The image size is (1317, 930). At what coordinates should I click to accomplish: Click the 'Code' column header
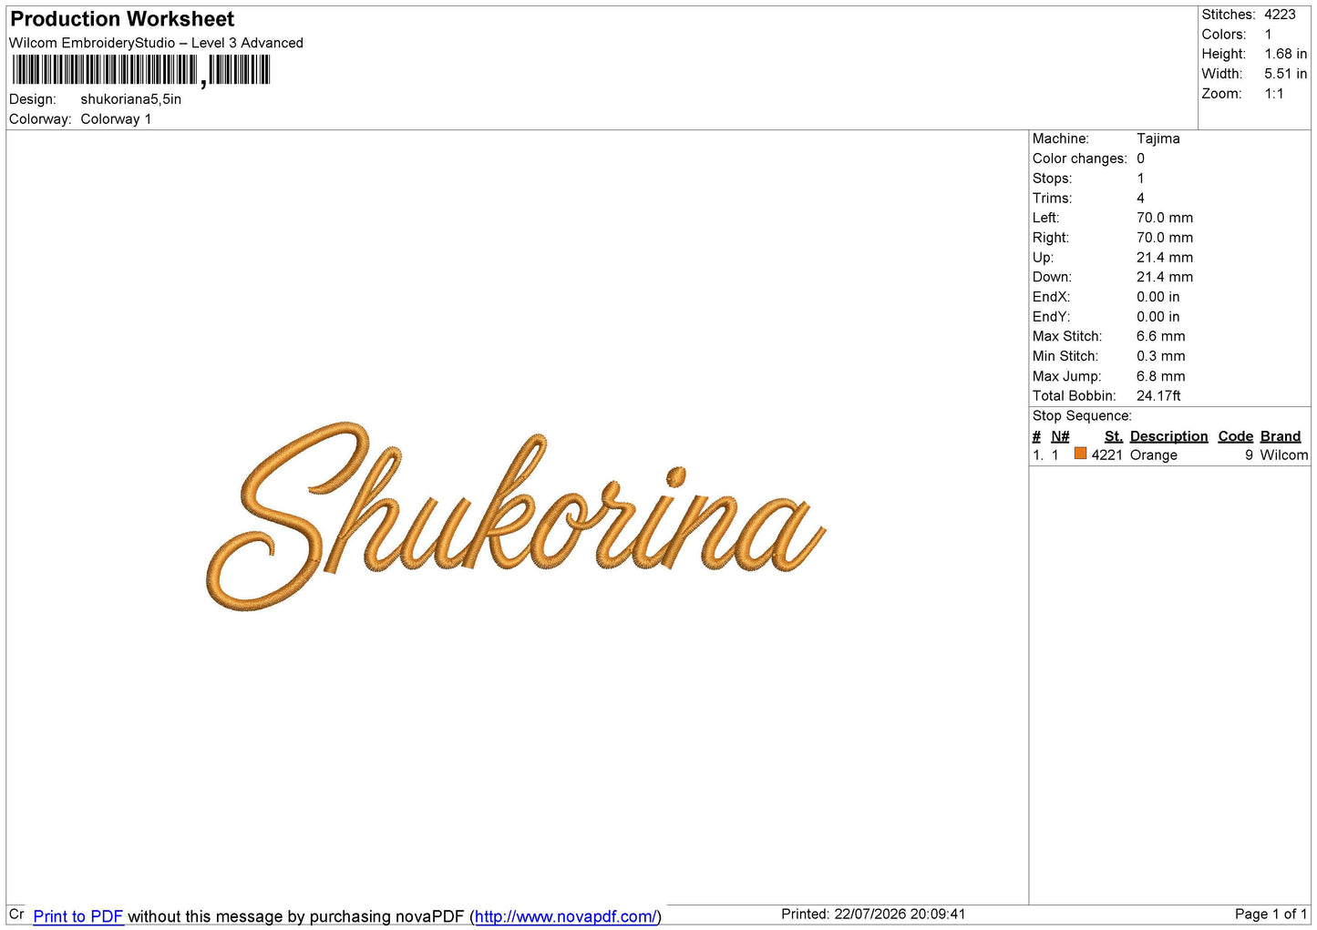coord(1236,436)
